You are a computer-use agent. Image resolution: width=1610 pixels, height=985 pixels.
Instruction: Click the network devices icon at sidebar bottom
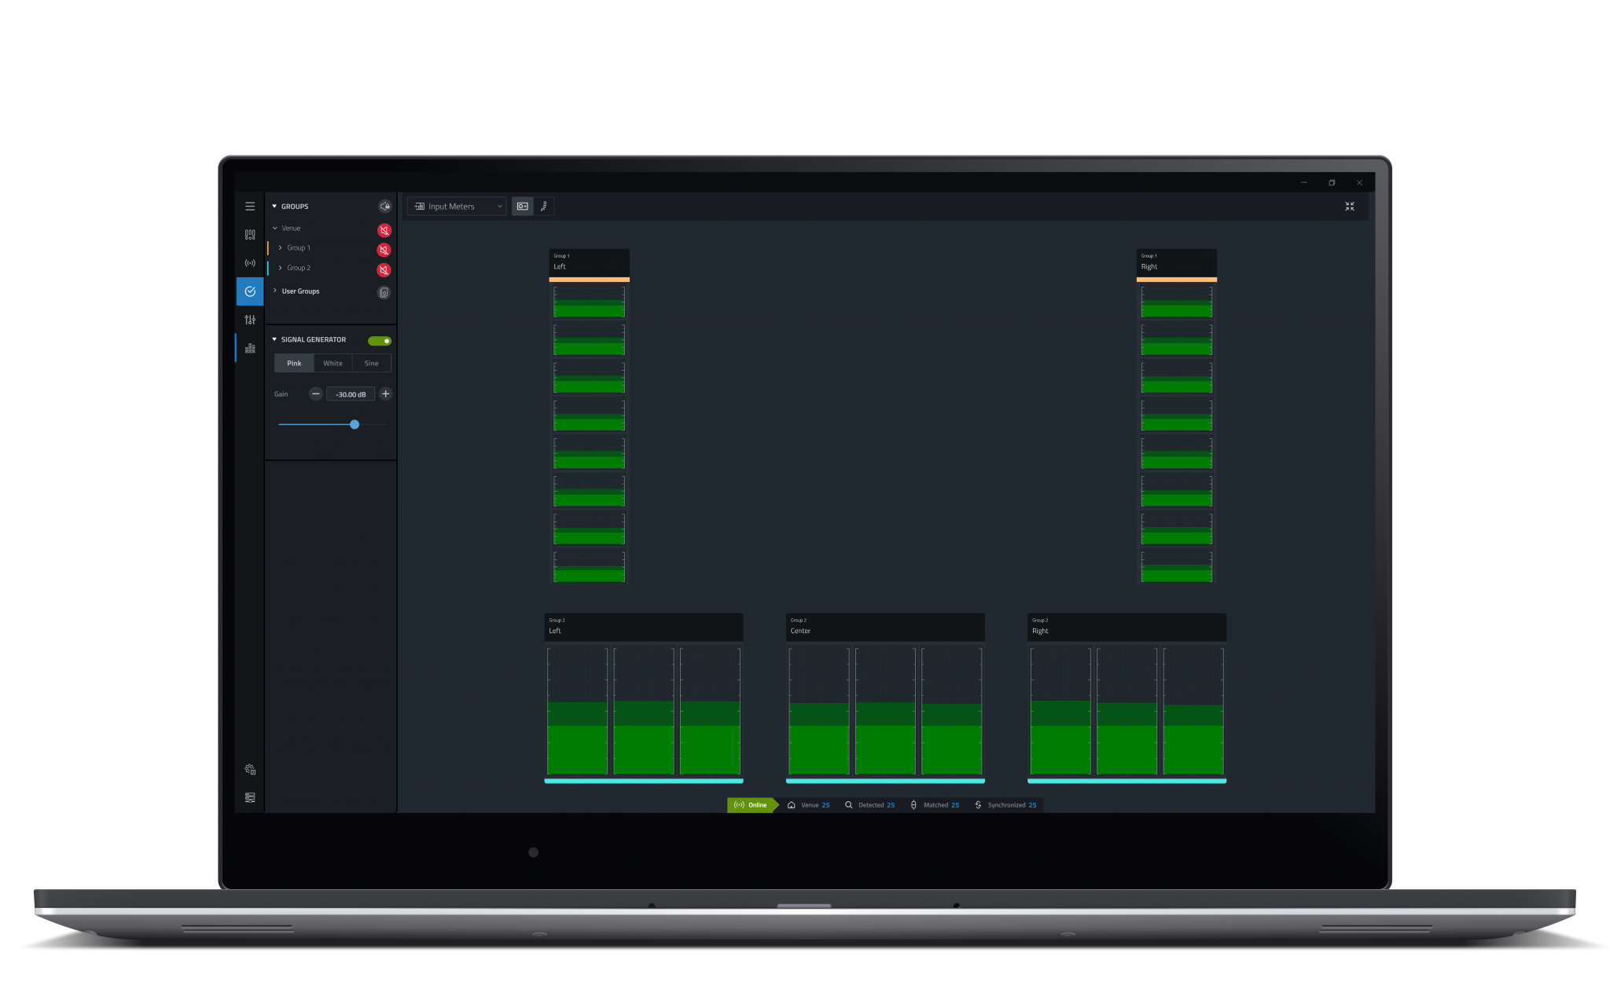click(250, 797)
